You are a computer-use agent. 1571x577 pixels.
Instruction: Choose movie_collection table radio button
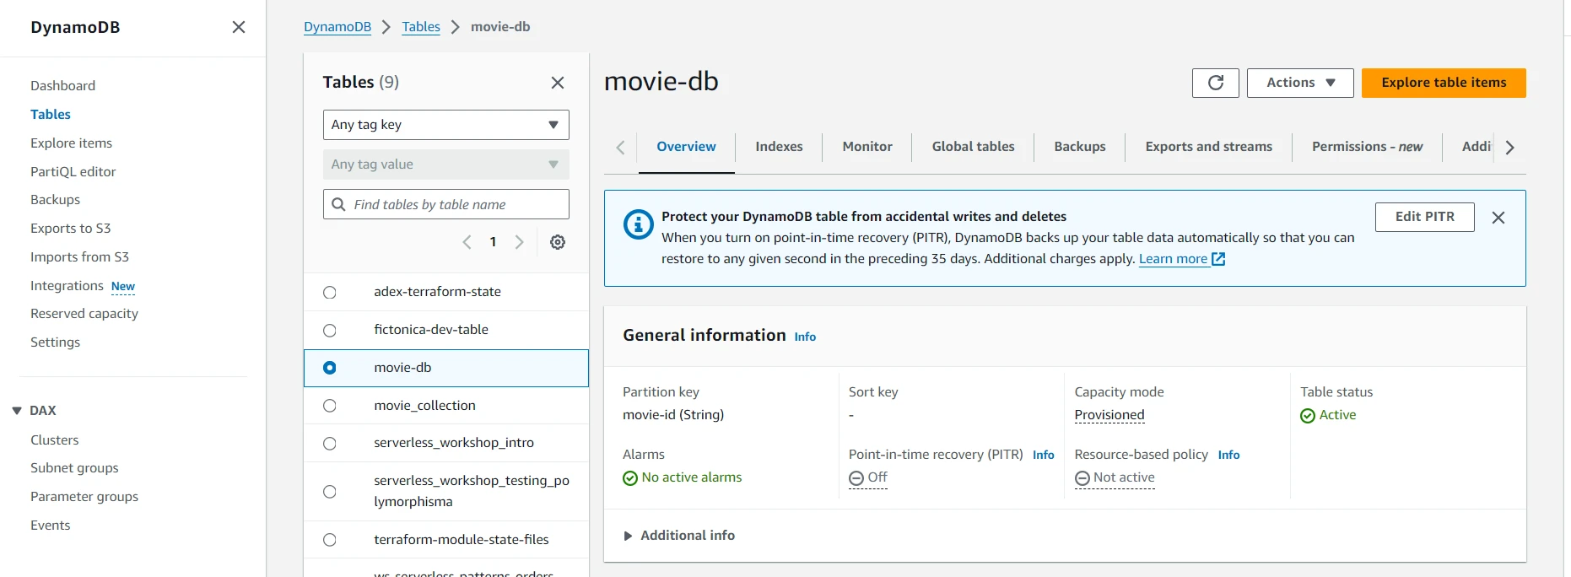point(330,406)
